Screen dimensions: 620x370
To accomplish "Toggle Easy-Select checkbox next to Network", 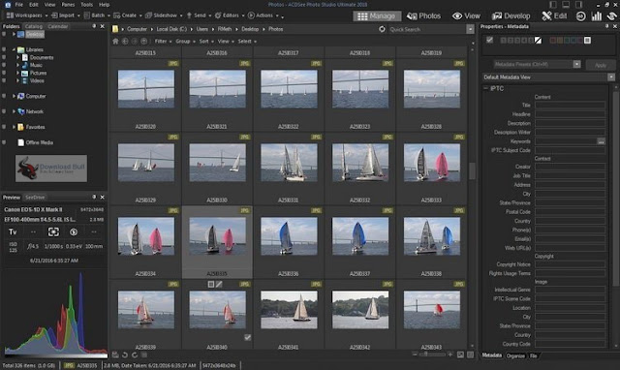I will tap(4, 111).
